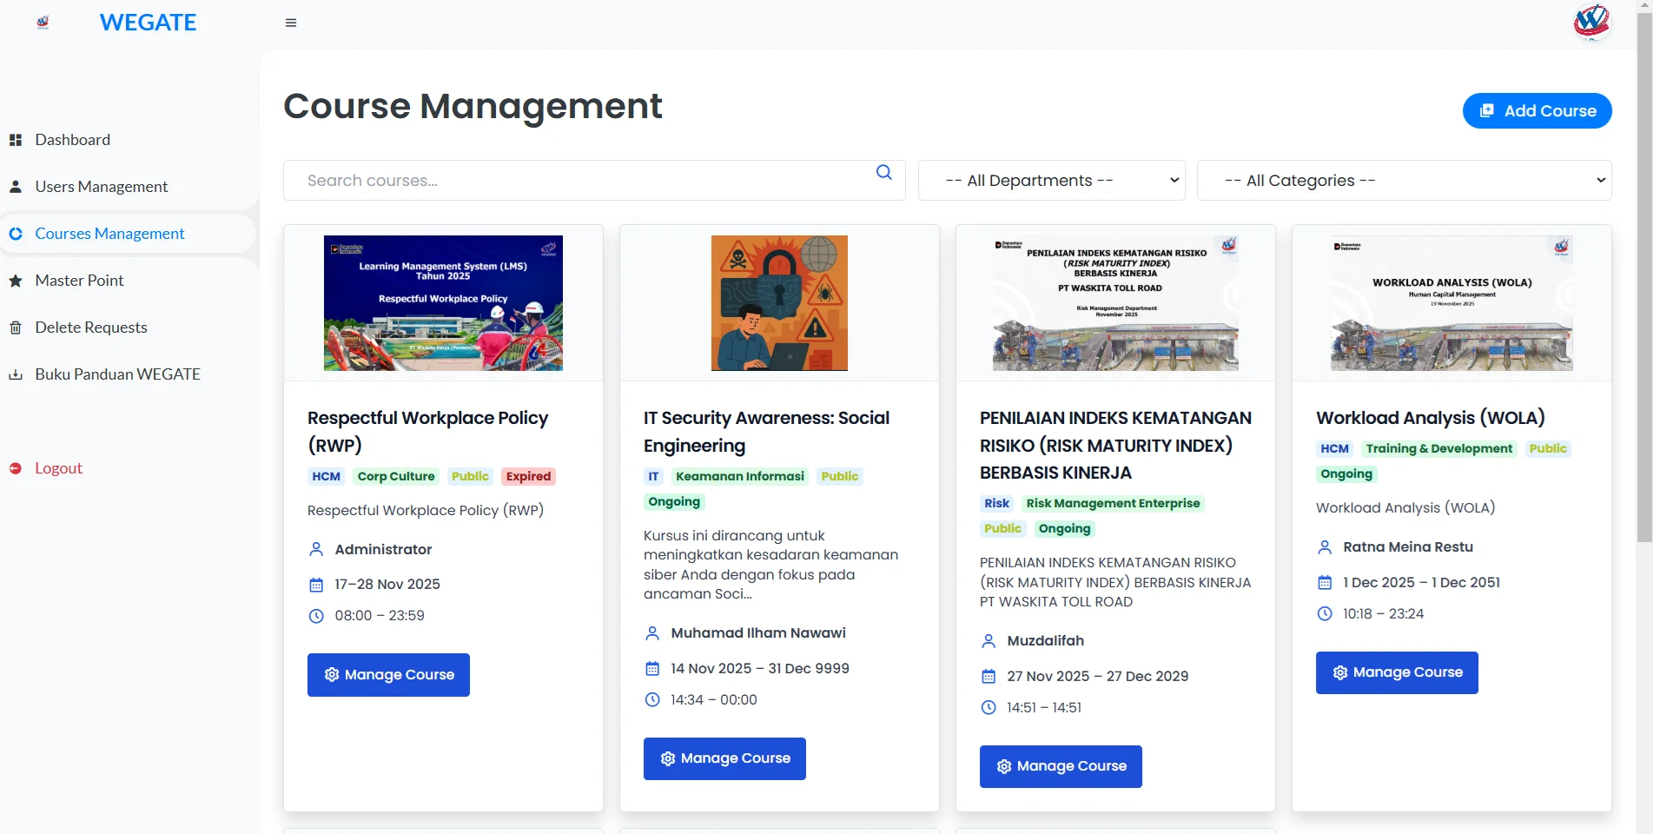This screenshot has width=1653, height=834.
Task: Open the All Categories dropdown
Action: (1404, 181)
